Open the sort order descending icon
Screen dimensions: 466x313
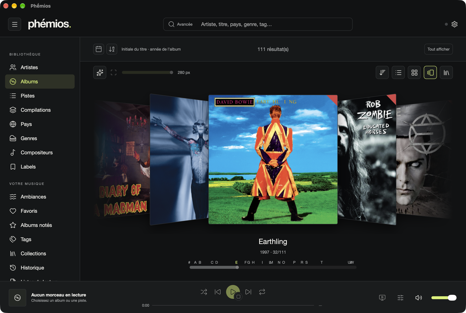tap(382, 72)
